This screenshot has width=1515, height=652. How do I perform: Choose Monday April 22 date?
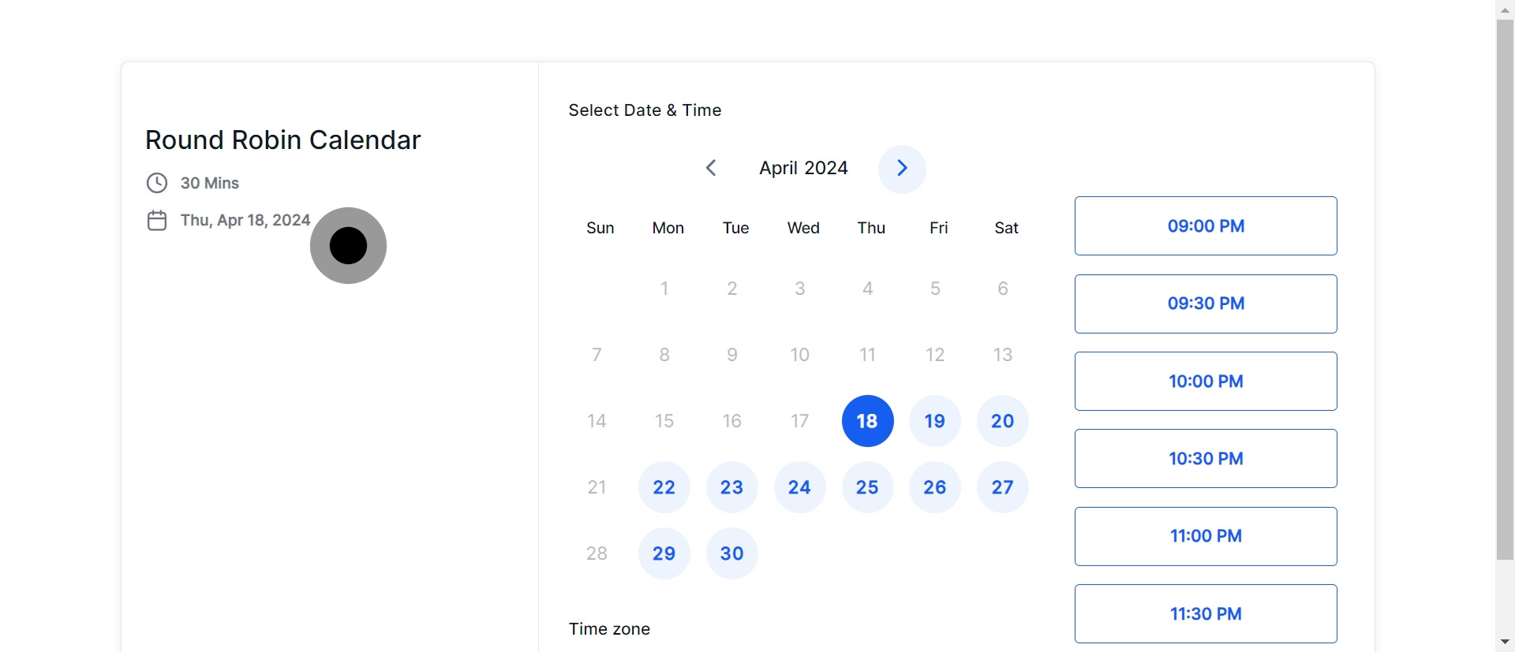(x=664, y=487)
